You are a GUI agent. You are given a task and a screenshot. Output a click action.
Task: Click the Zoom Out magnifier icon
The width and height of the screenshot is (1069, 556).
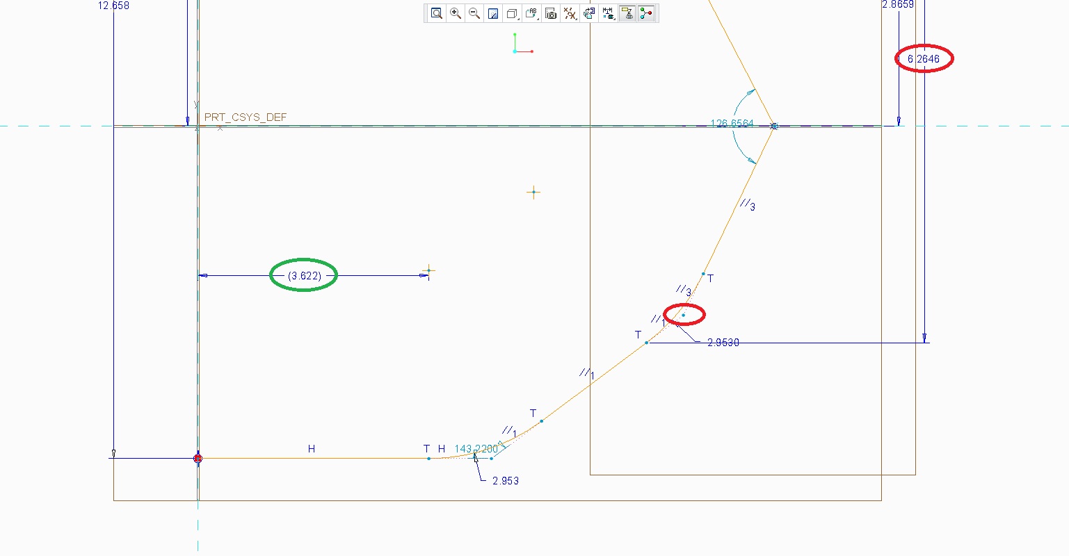point(474,13)
